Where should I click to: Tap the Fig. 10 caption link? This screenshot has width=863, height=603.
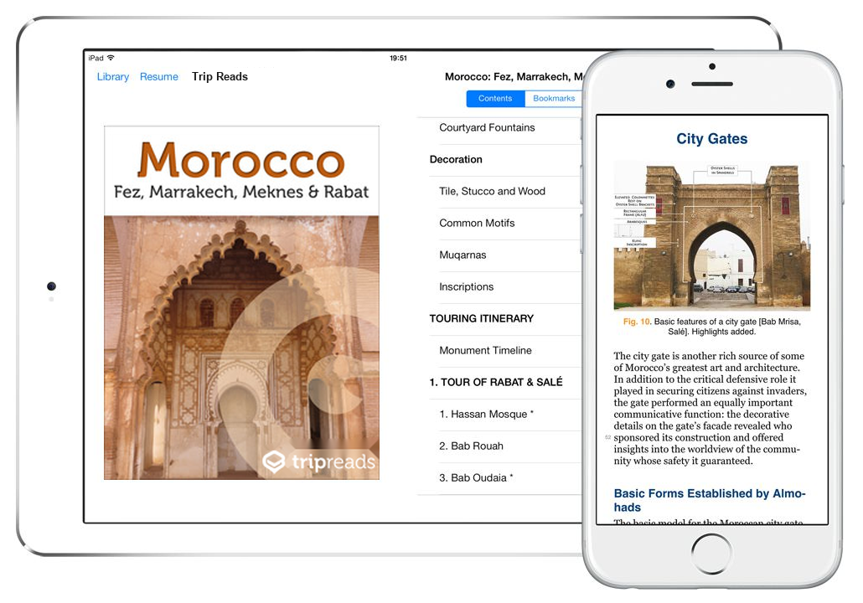point(637,322)
